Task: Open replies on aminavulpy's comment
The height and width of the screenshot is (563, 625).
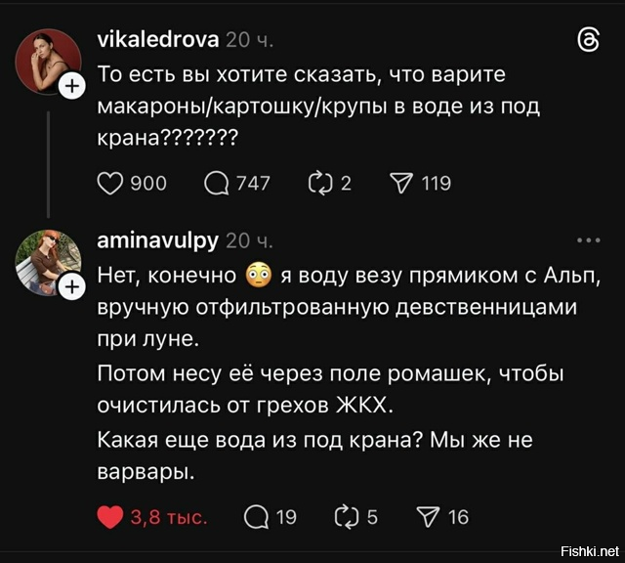Action: (x=256, y=517)
